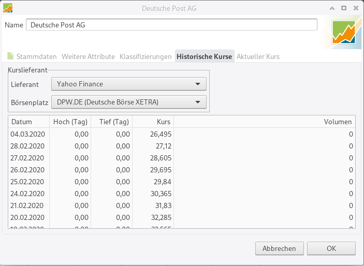The height and width of the screenshot is (266, 364).
Task: Select the row dated 26.02.2020
Action: (182, 170)
